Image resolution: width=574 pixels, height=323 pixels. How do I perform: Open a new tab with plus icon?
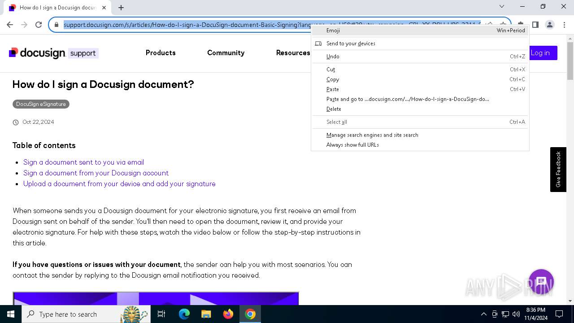[121, 8]
